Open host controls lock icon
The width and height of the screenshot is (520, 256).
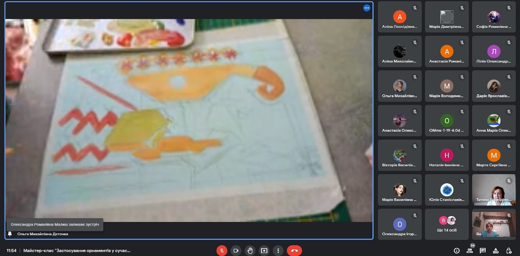(509, 251)
